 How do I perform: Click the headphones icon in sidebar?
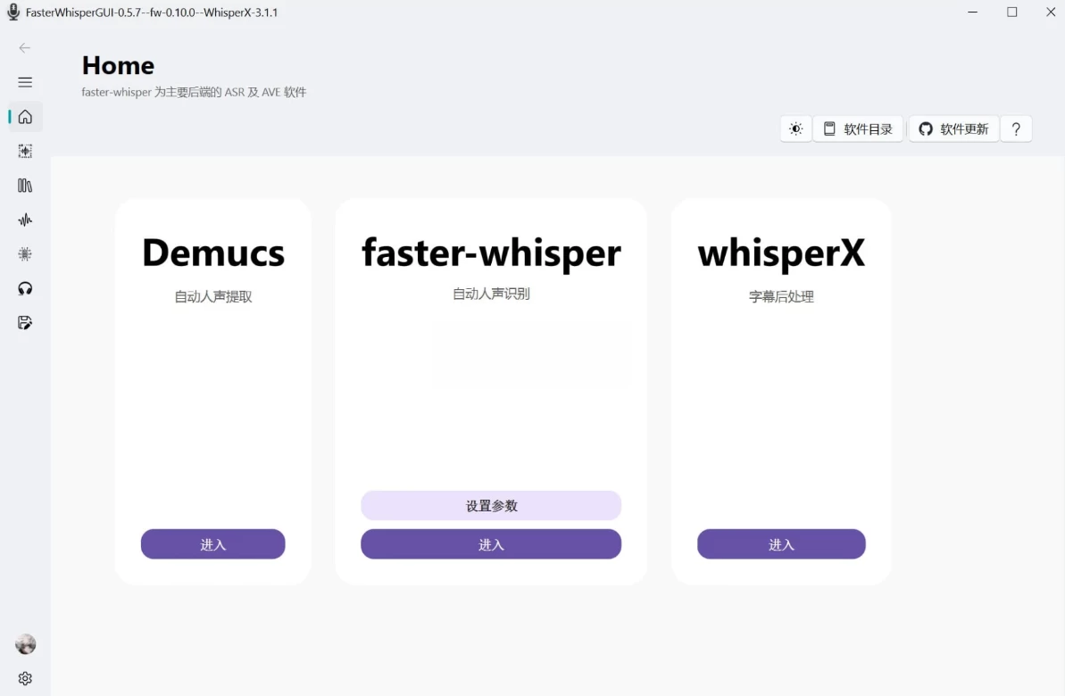(25, 288)
